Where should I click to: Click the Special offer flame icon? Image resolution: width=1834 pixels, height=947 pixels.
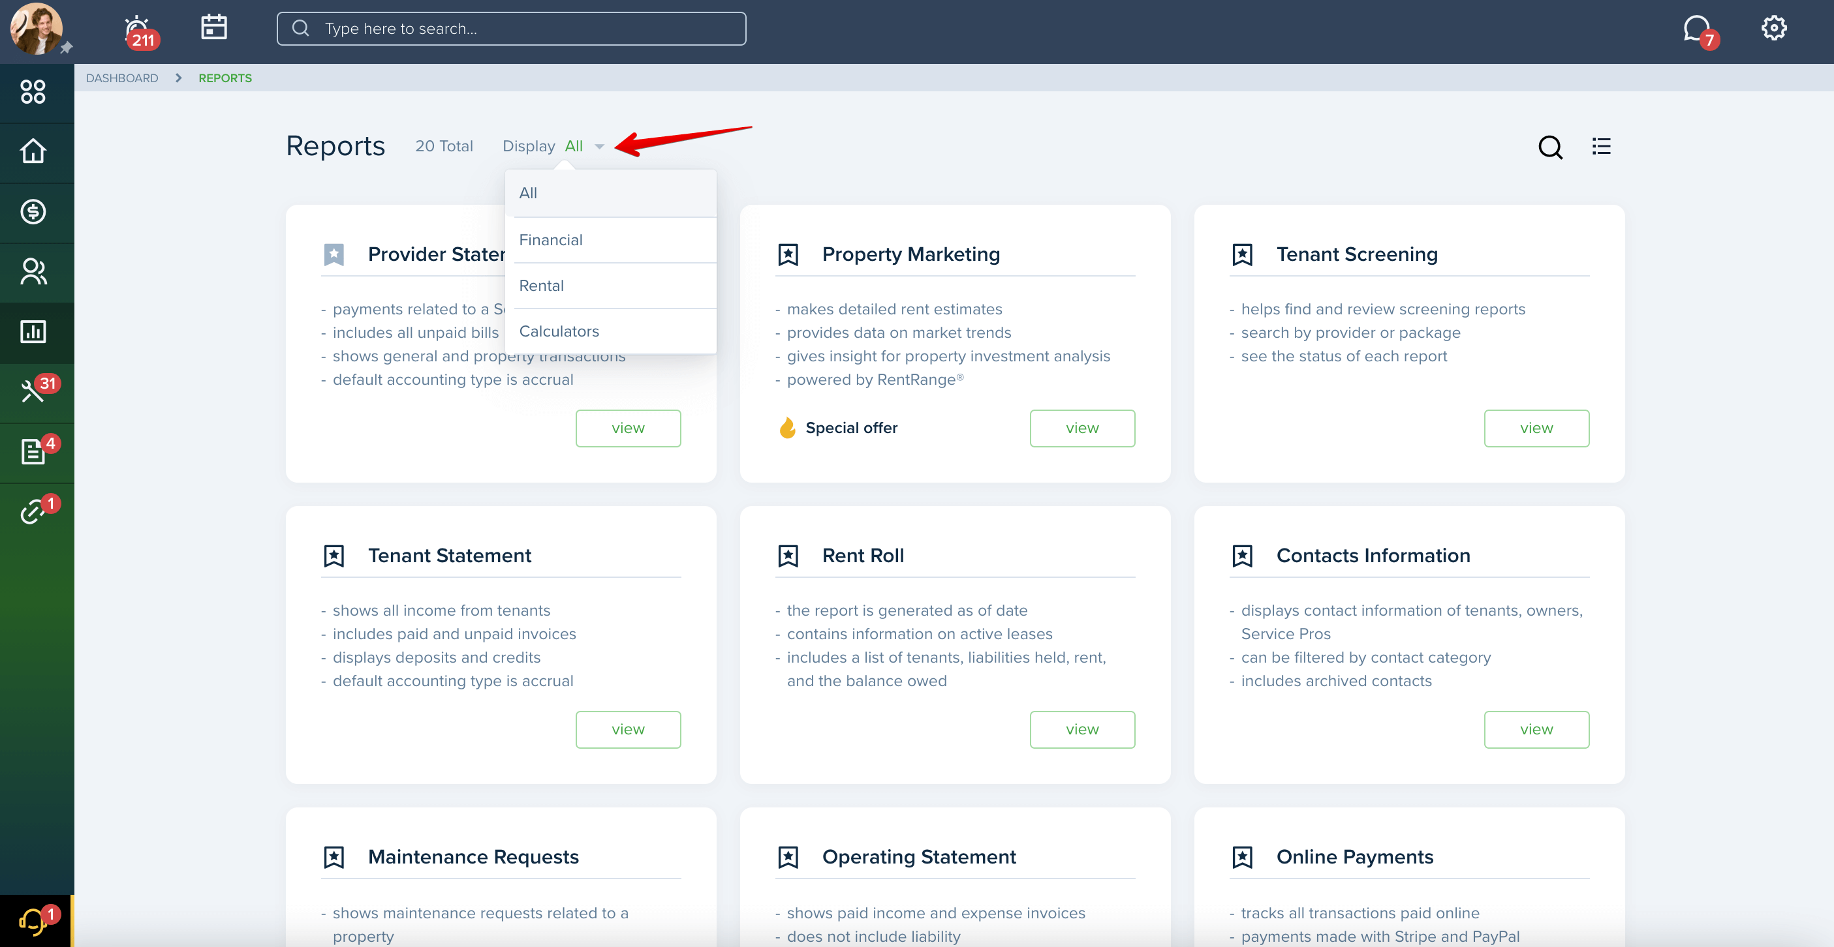pos(786,428)
